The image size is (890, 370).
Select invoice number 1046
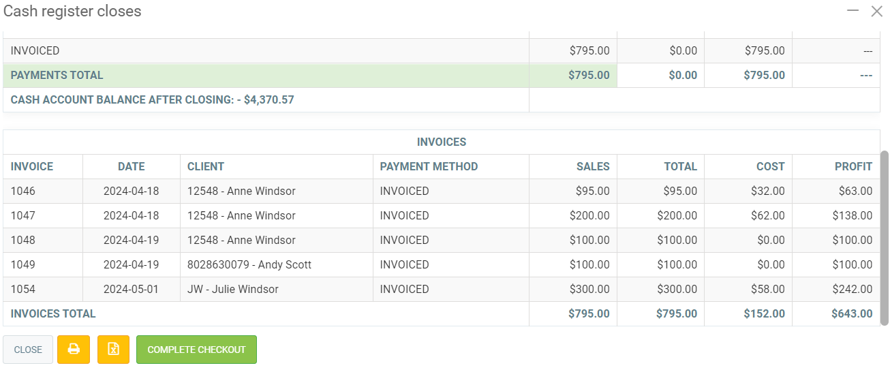coord(23,191)
